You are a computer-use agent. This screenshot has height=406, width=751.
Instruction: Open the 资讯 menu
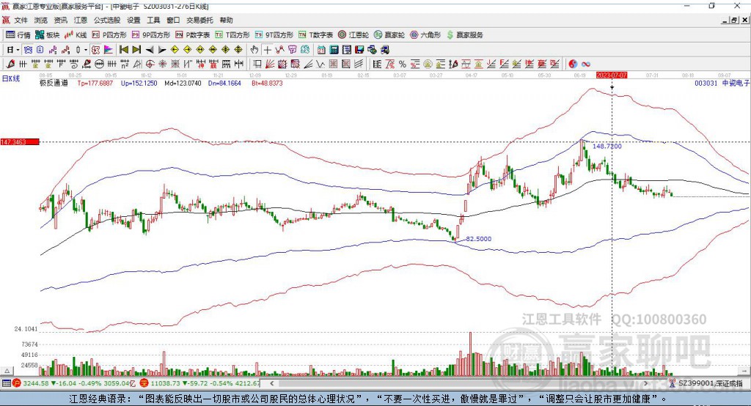click(60, 20)
